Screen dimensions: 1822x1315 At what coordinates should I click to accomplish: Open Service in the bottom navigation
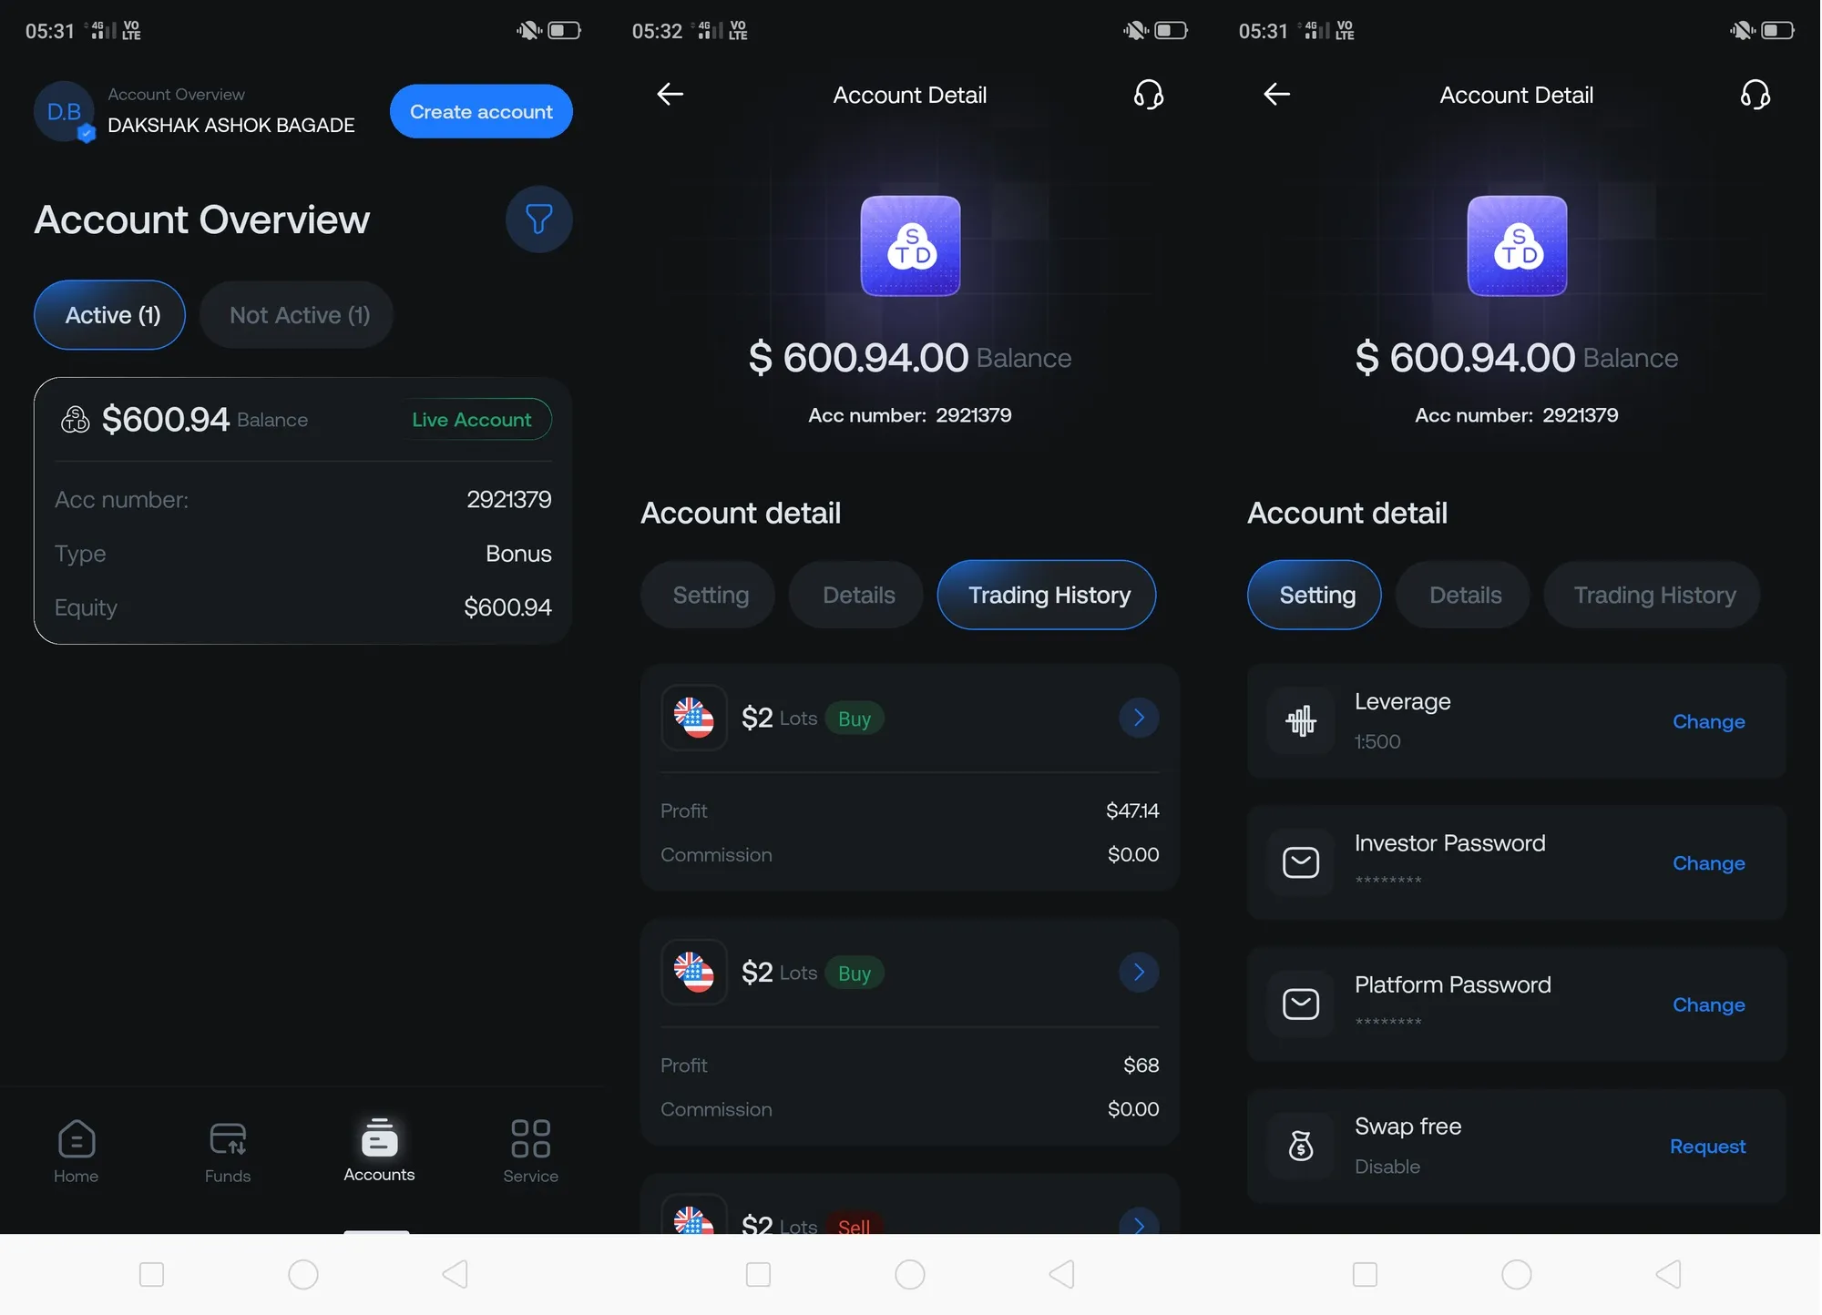pos(530,1151)
